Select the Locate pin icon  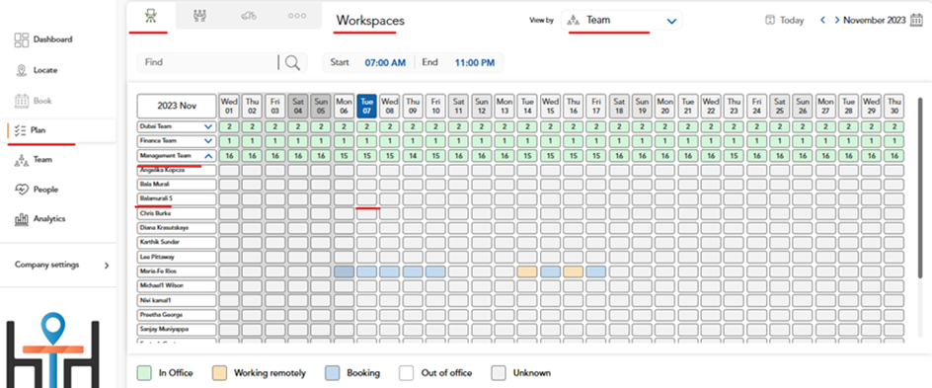tap(22, 70)
